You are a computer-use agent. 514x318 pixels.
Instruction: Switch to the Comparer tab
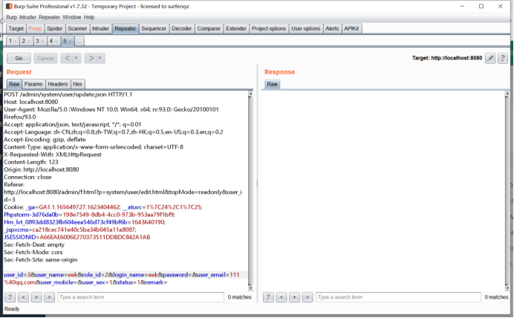point(209,28)
